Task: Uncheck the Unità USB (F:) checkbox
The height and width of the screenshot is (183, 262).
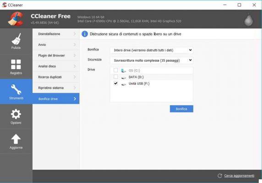Action: click(115, 83)
